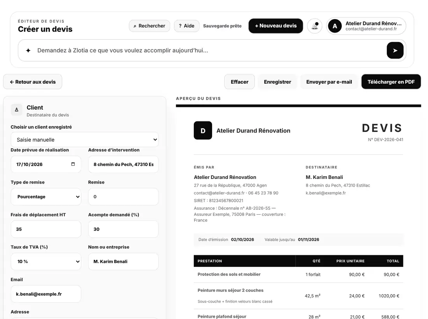Click the APERÇU DU DEVIS heading
The width and height of the screenshot is (428, 319).
point(198,98)
